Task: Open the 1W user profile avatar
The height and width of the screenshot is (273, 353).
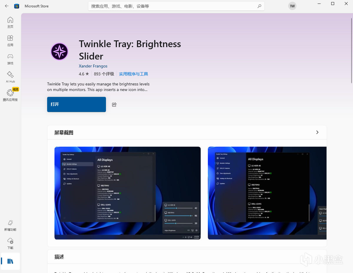Action: coord(292,6)
